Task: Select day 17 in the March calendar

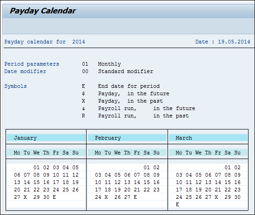Action: (179, 190)
